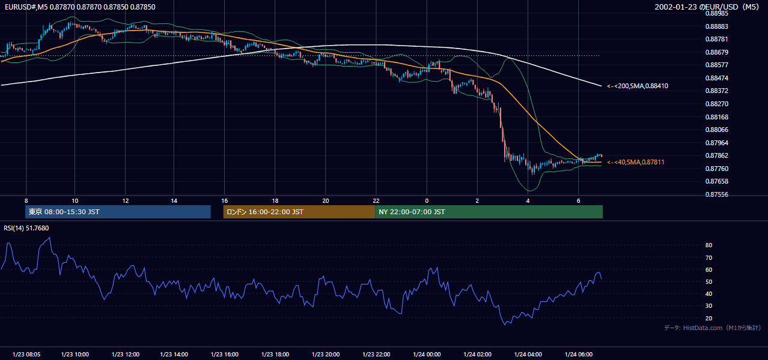
Task: Select the NY 22:00-07:00 JST session bar
Action: pyautogui.click(x=489, y=212)
